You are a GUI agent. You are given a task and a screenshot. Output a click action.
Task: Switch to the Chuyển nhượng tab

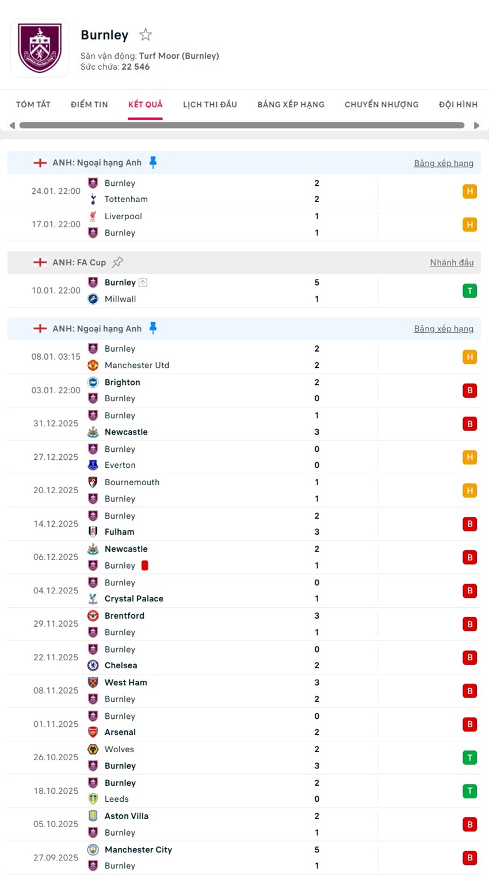tap(381, 105)
